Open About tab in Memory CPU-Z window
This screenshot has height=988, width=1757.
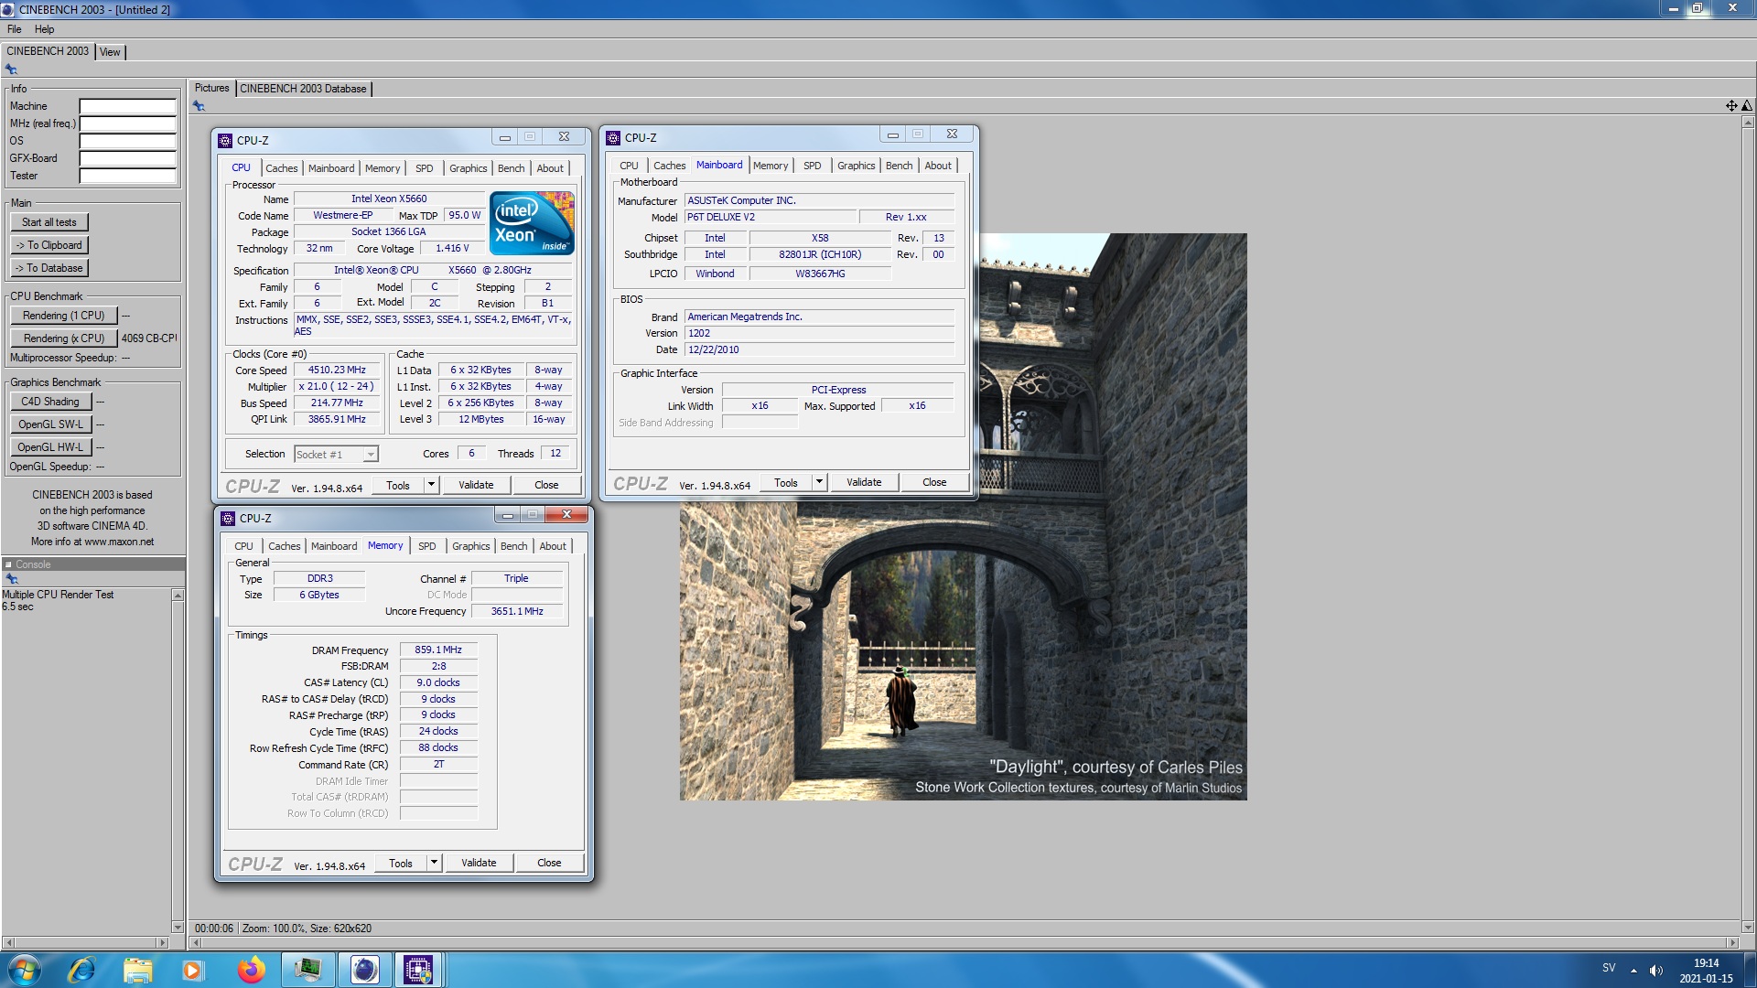point(553,546)
